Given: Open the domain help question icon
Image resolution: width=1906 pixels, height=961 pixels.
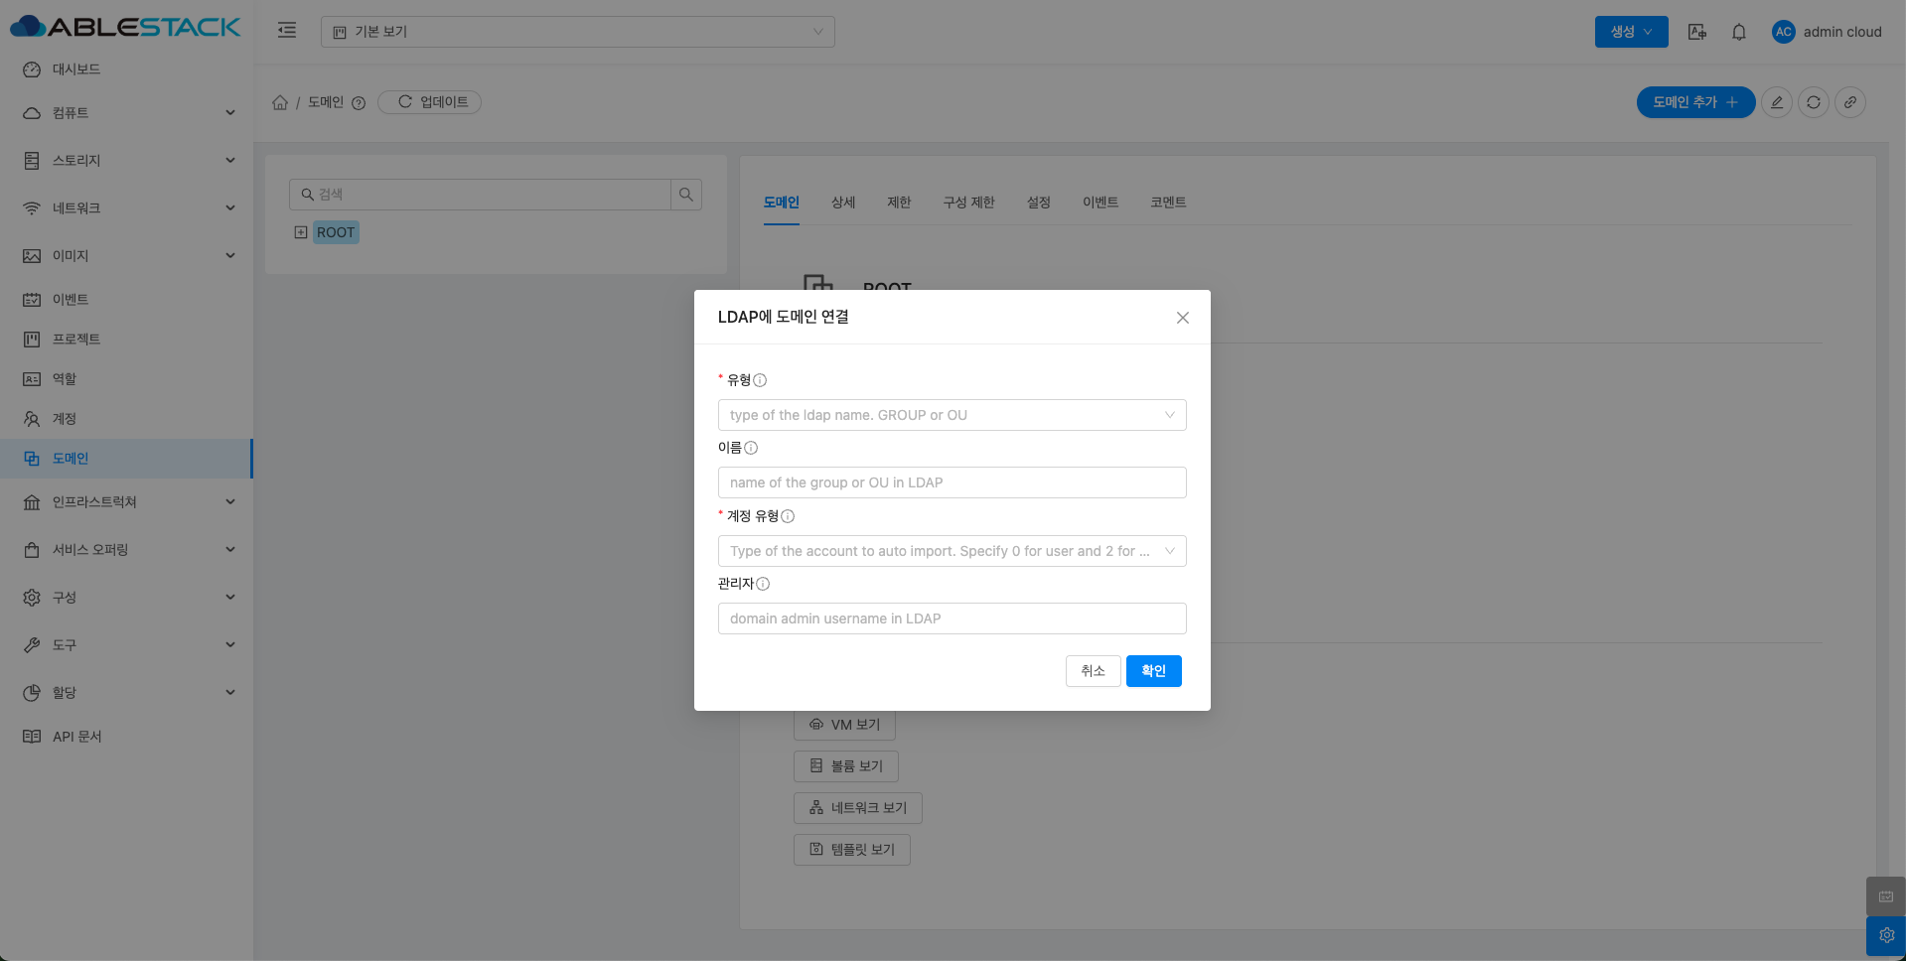Looking at the screenshot, I should [x=359, y=103].
